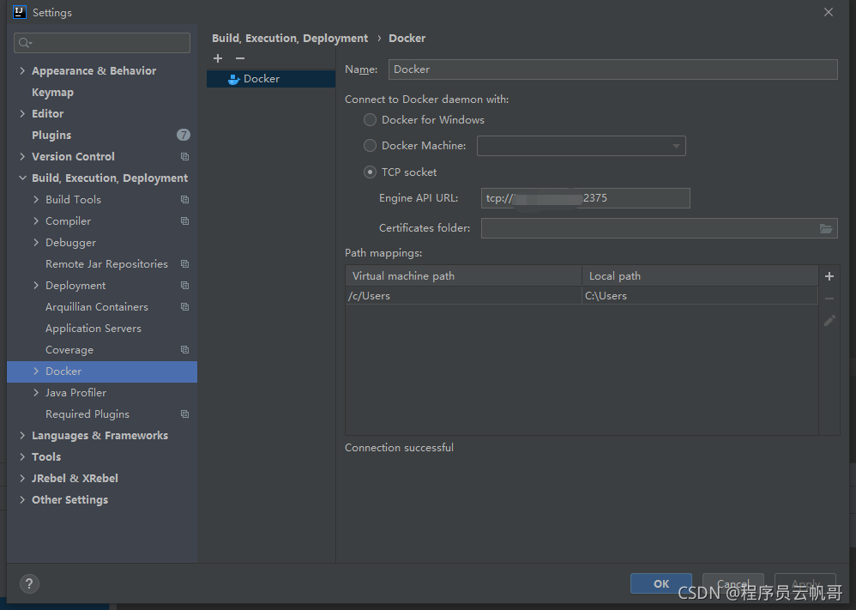Click the Plugins update count badge
856x610 pixels.
[184, 135]
